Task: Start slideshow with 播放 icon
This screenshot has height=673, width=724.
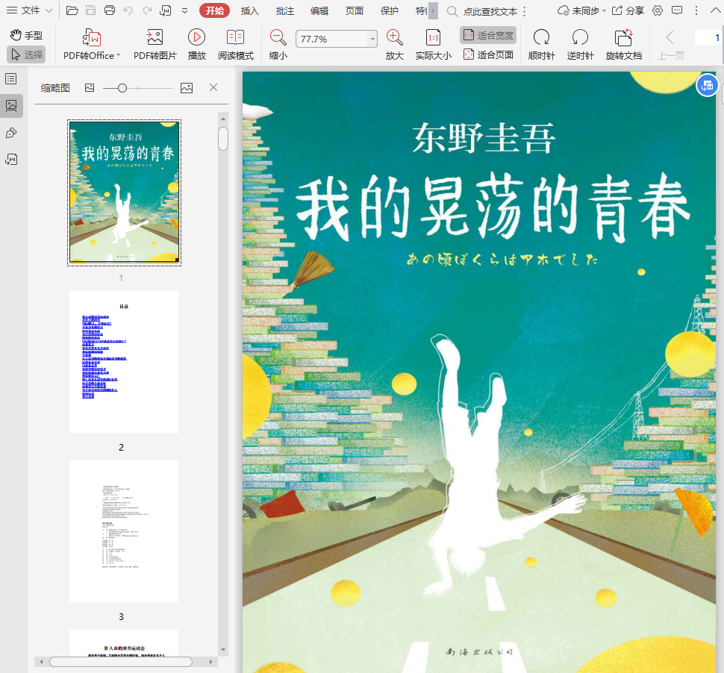Action: pos(197,38)
